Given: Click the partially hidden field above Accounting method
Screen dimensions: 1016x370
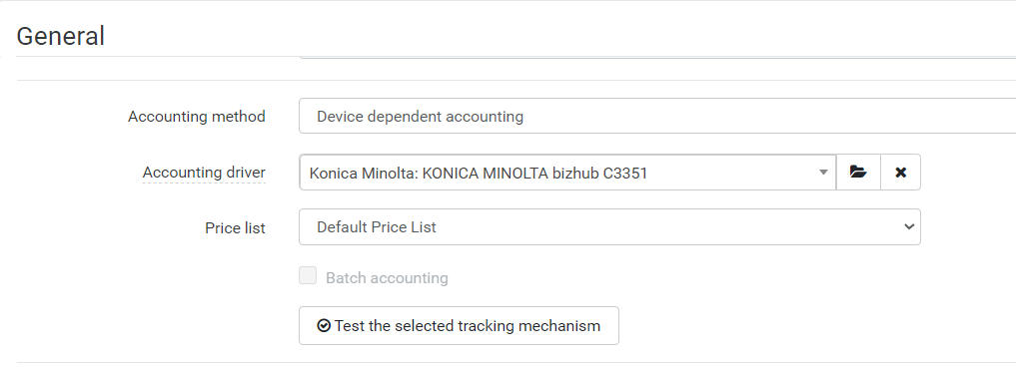Looking at the screenshot, I should click(657, 58).
